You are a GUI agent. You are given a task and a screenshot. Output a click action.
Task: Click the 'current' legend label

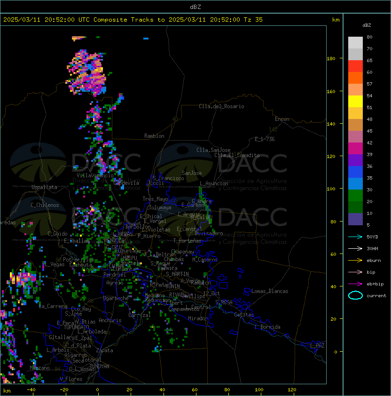tap(376, 296)
